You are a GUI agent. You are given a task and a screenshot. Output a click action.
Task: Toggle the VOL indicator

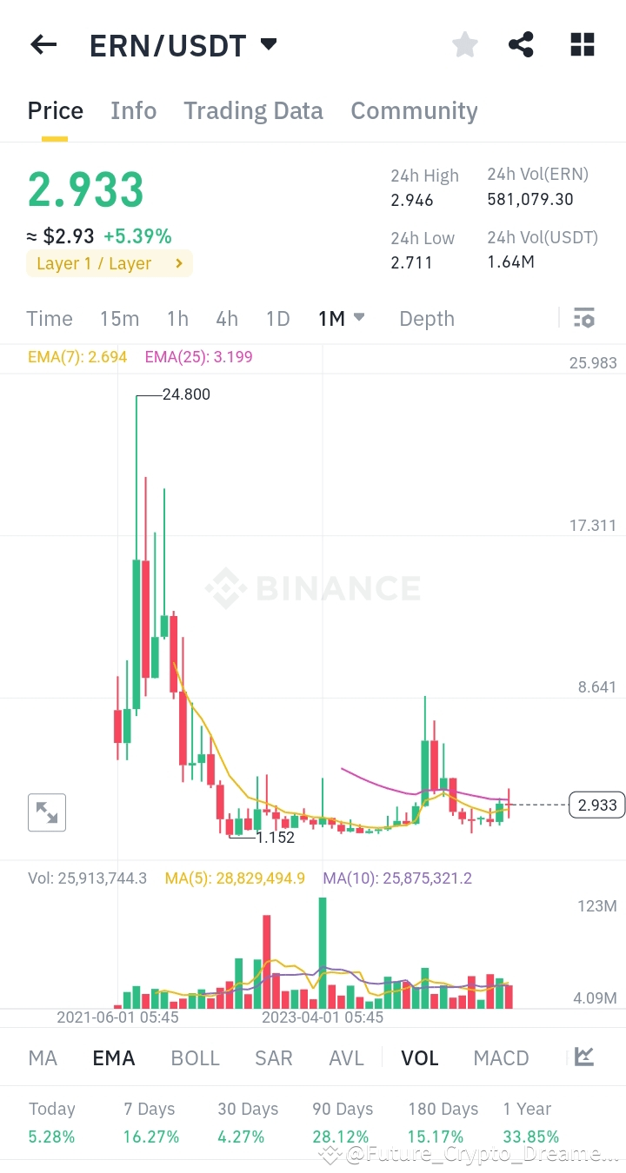tap(420, 1058)
